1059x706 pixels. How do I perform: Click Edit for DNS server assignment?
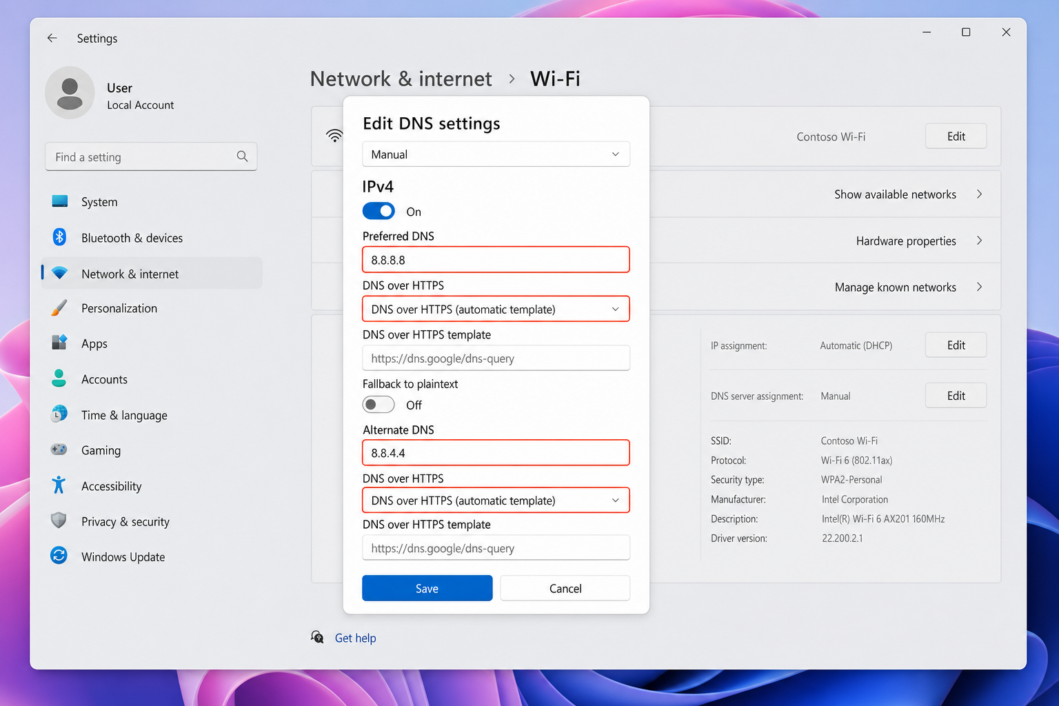[x=956, y=395]
